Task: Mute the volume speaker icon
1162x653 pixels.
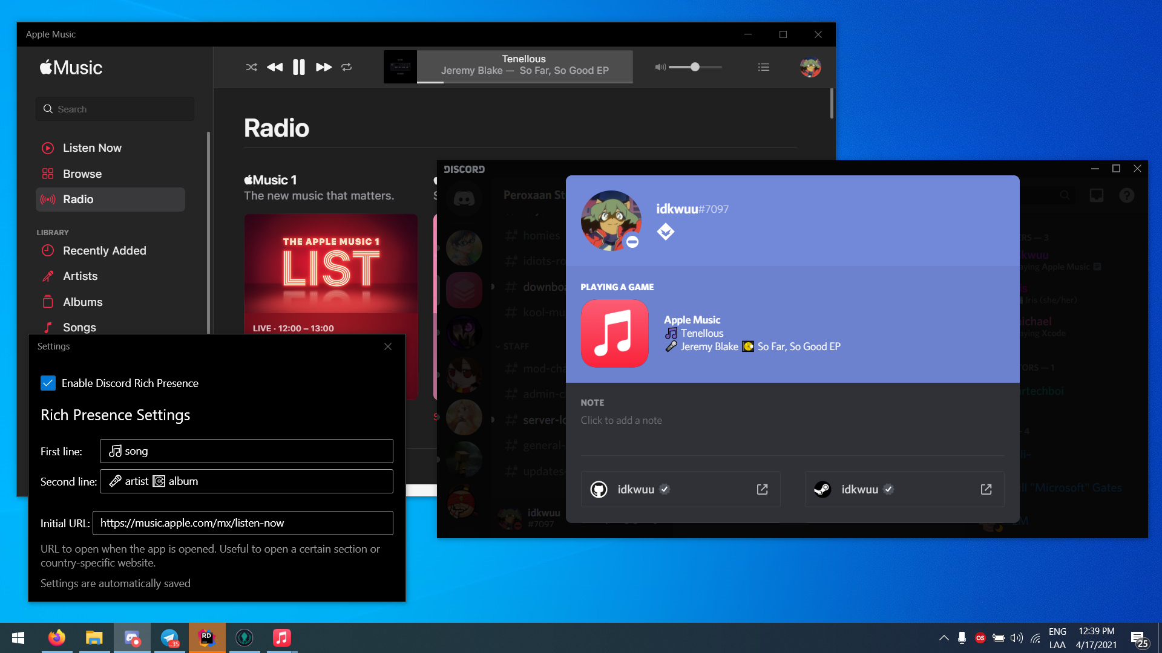Action: [660, 67]
